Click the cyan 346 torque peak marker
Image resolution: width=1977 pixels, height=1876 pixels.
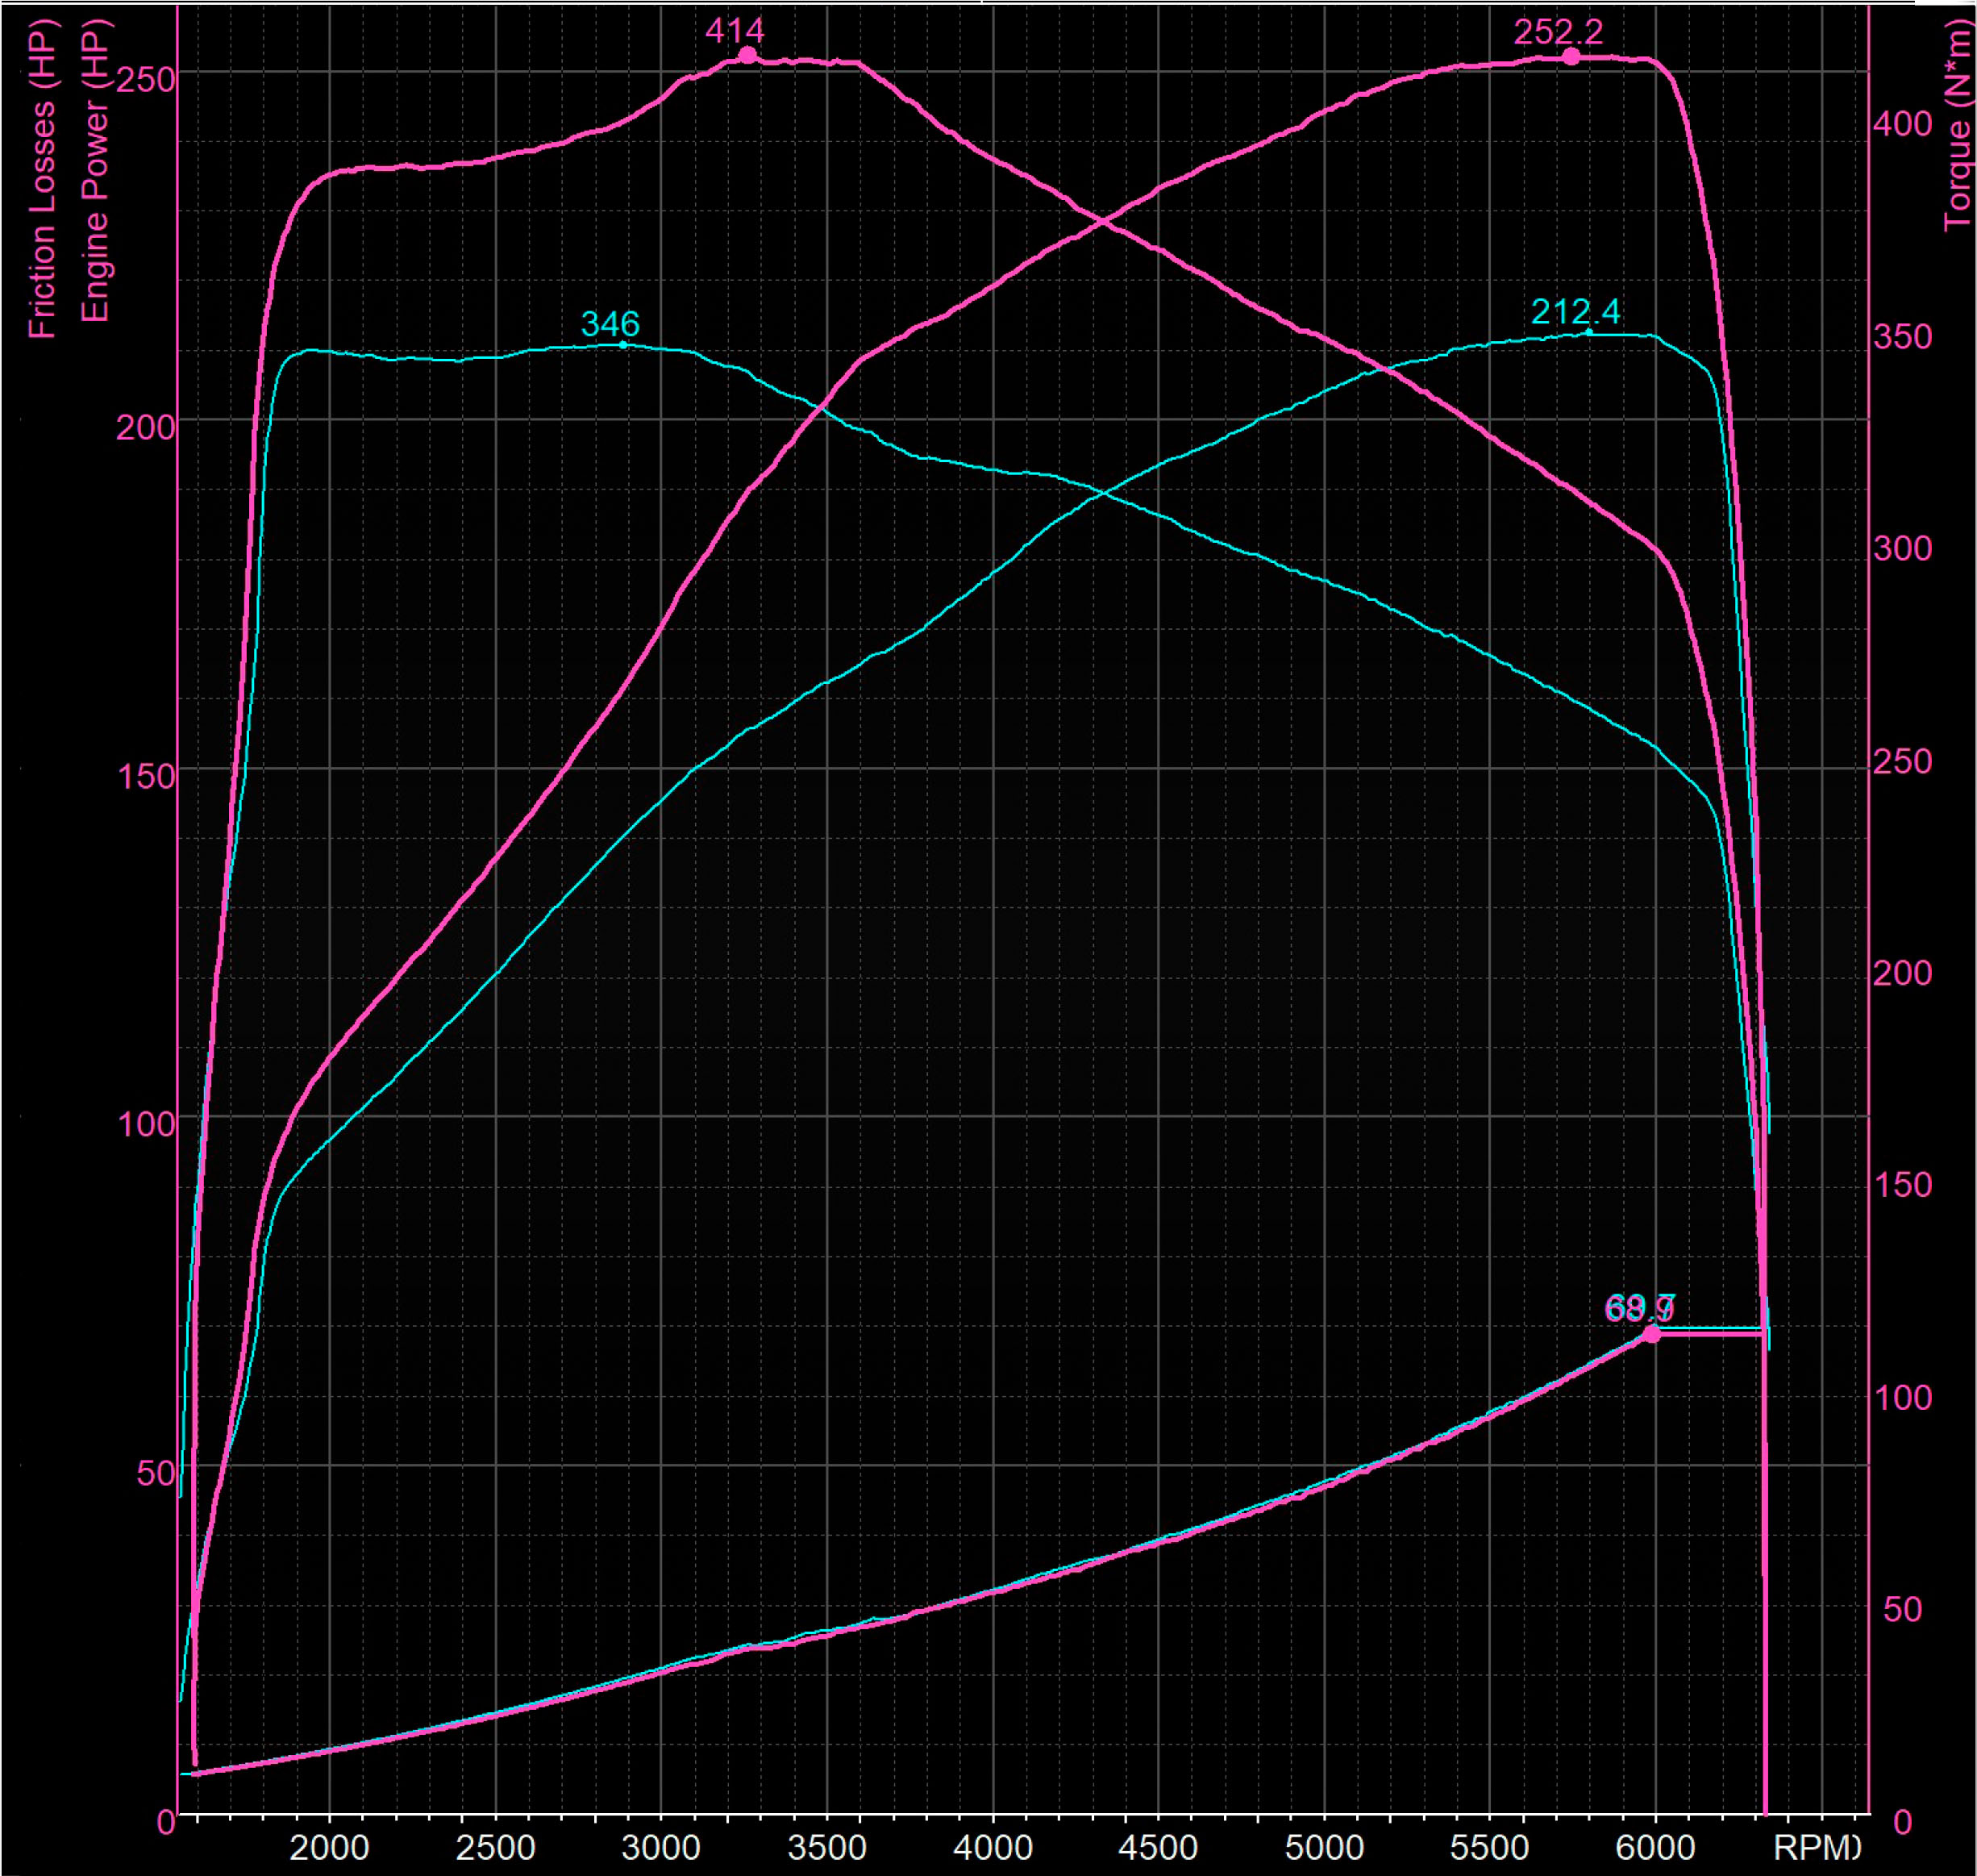click(622, 345)
